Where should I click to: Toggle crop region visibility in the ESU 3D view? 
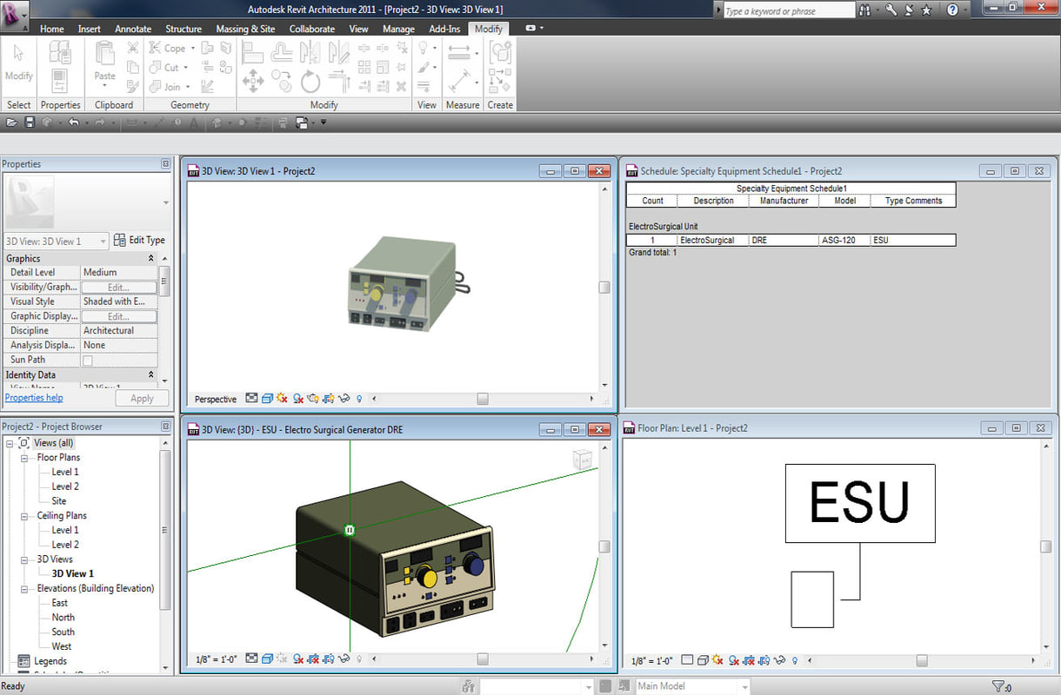pos(328,659)
